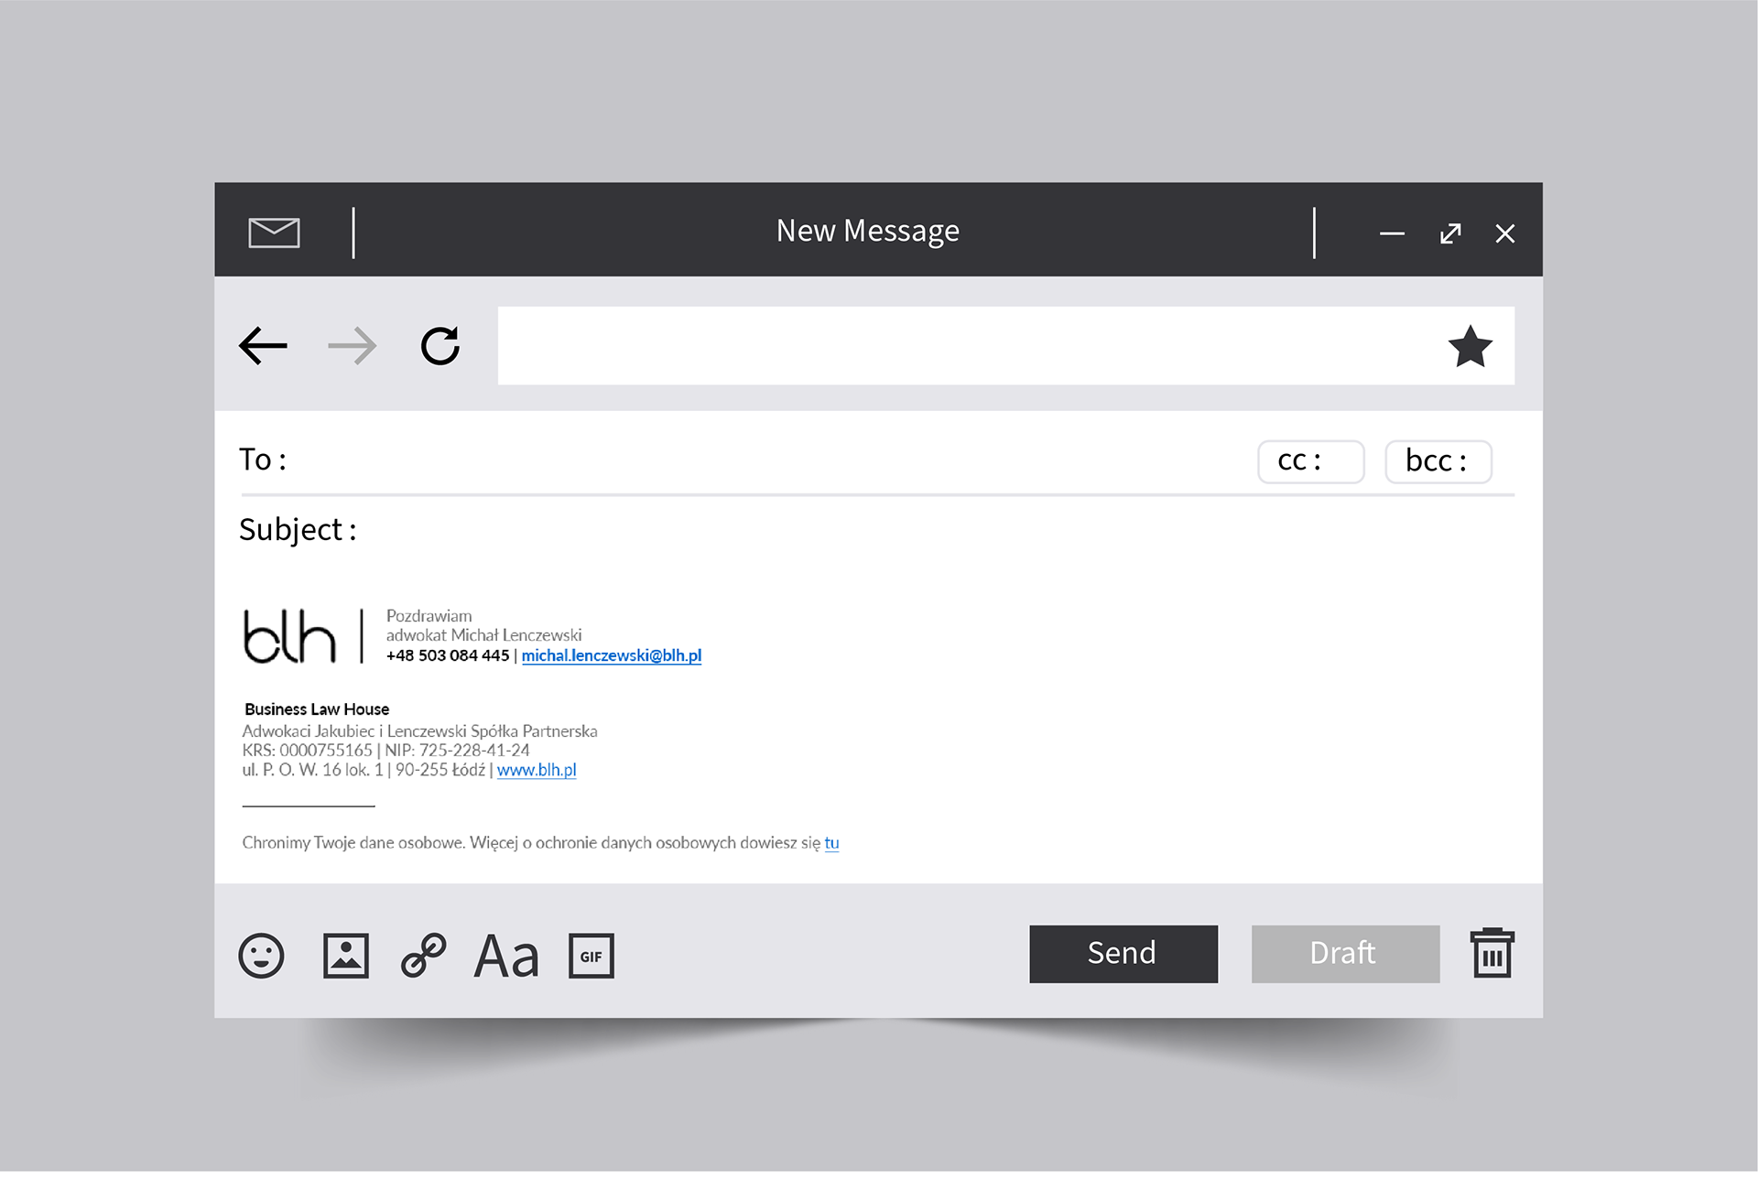Focus the white address bar field
The image size is (1758, 1190).
coord(1006,345)
